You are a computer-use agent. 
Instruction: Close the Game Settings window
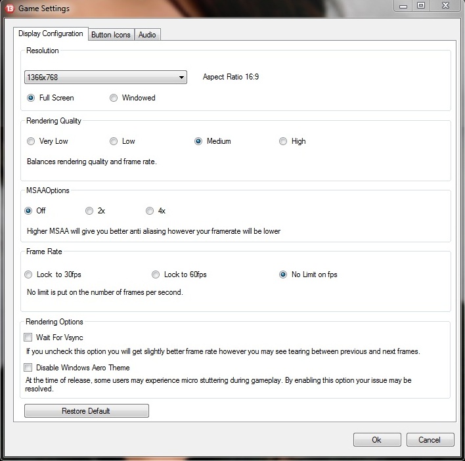click(x=445, y=6)
